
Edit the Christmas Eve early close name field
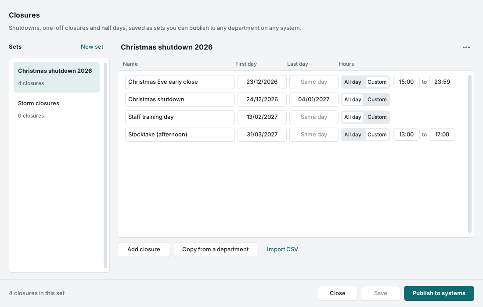(x=180, y=82)
